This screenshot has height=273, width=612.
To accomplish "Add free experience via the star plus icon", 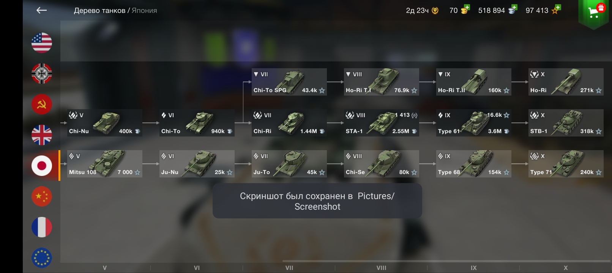I will [x=556, y=10].
